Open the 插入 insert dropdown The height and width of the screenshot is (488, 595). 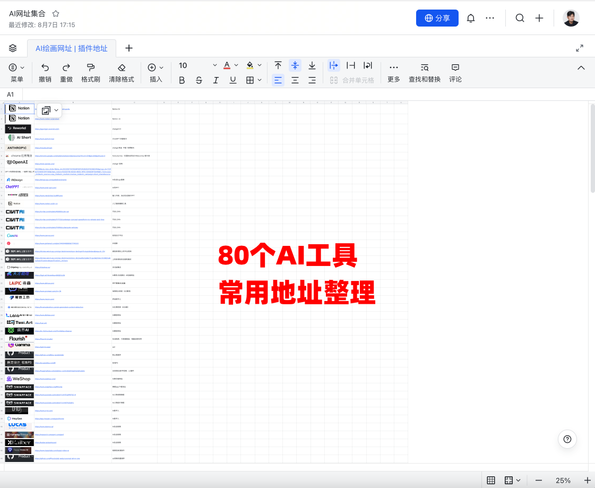point(156,72)
